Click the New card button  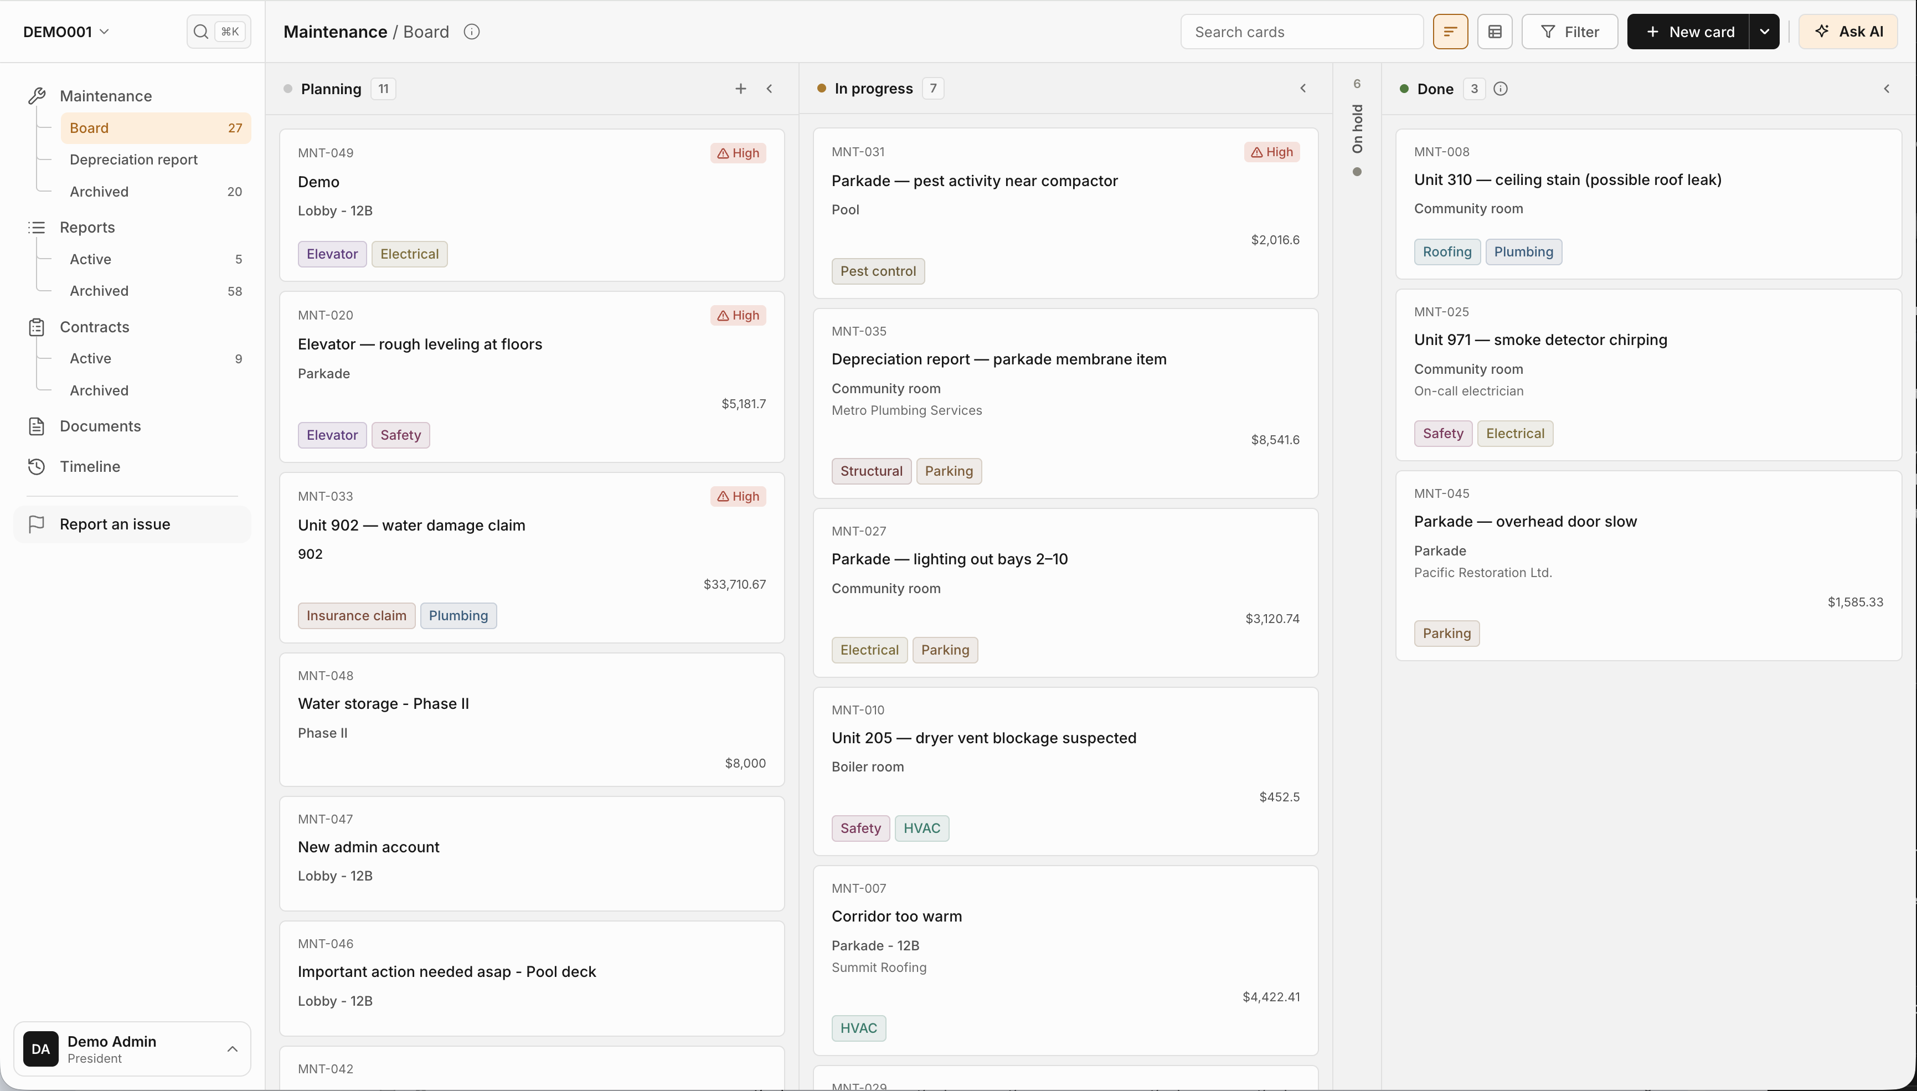click(1688, 32)
